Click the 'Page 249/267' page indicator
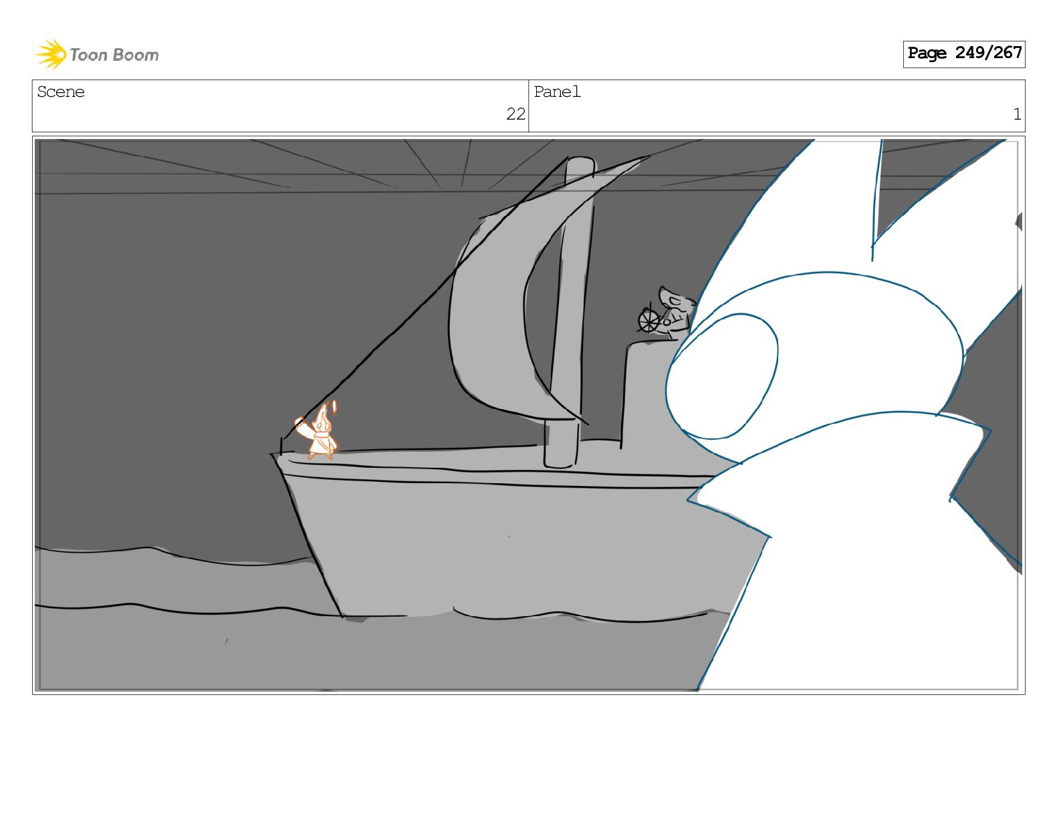 pyautogui.click(x=963, y=53)
